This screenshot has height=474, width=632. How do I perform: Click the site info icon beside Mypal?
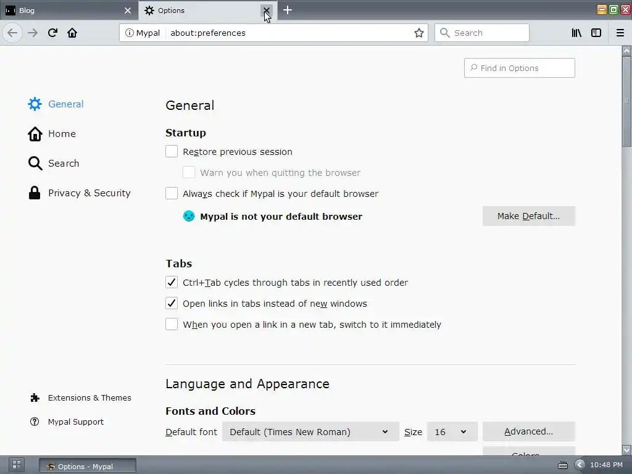[129, 33]
